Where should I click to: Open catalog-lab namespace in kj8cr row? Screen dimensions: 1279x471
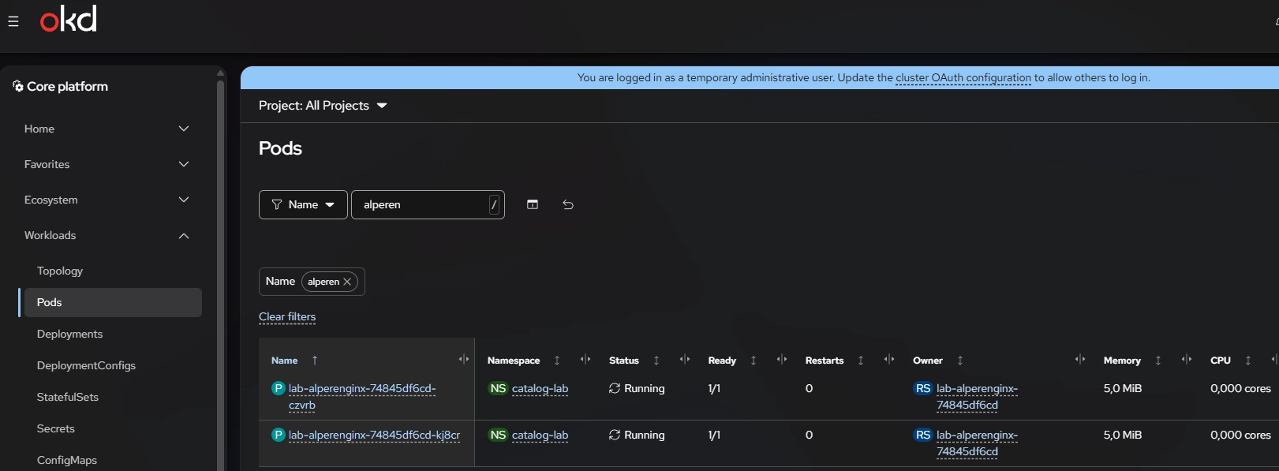(x=540, y=435)
